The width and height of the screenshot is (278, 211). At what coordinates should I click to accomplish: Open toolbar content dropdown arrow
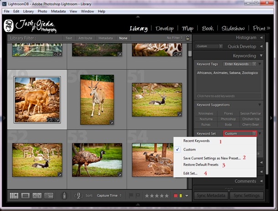pos(187,196)
